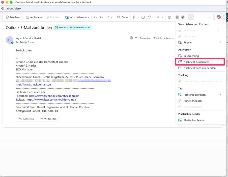Image resolution: width=228 pixels, height=177 pixels.
Task: Click the Archivieren box icon
Action: (x=27, y=17)
